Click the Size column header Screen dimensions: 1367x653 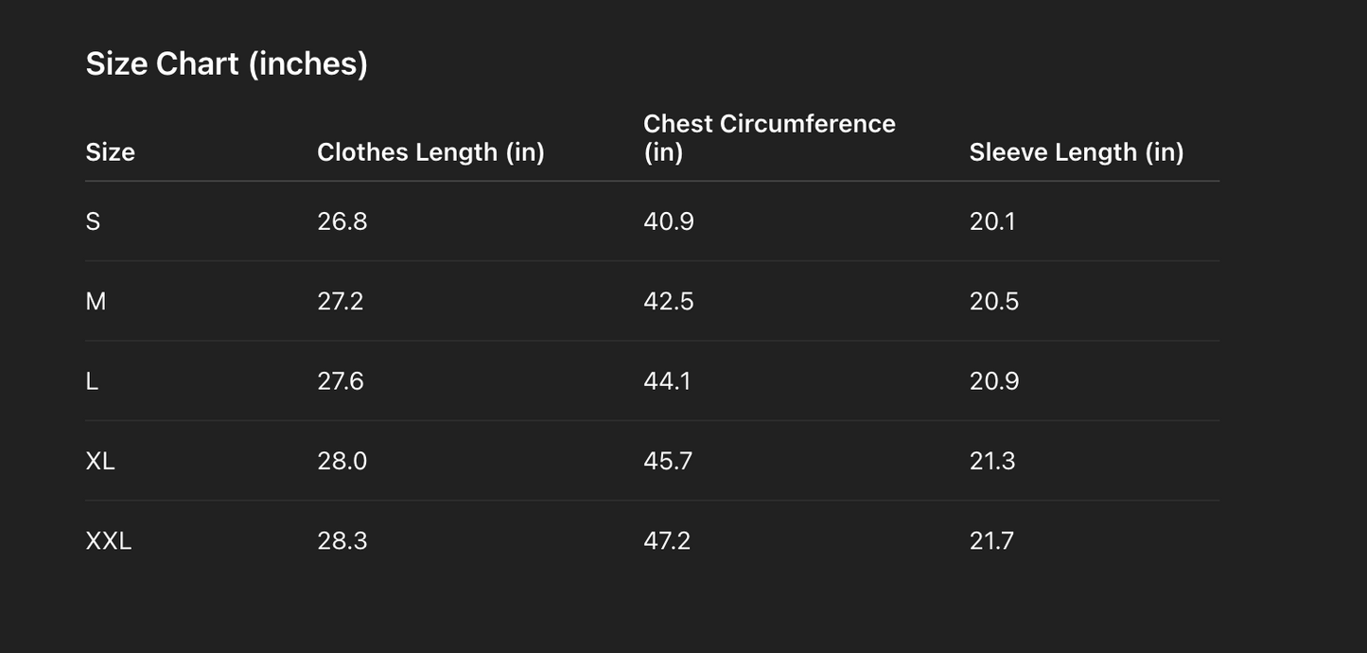[110, 152]
